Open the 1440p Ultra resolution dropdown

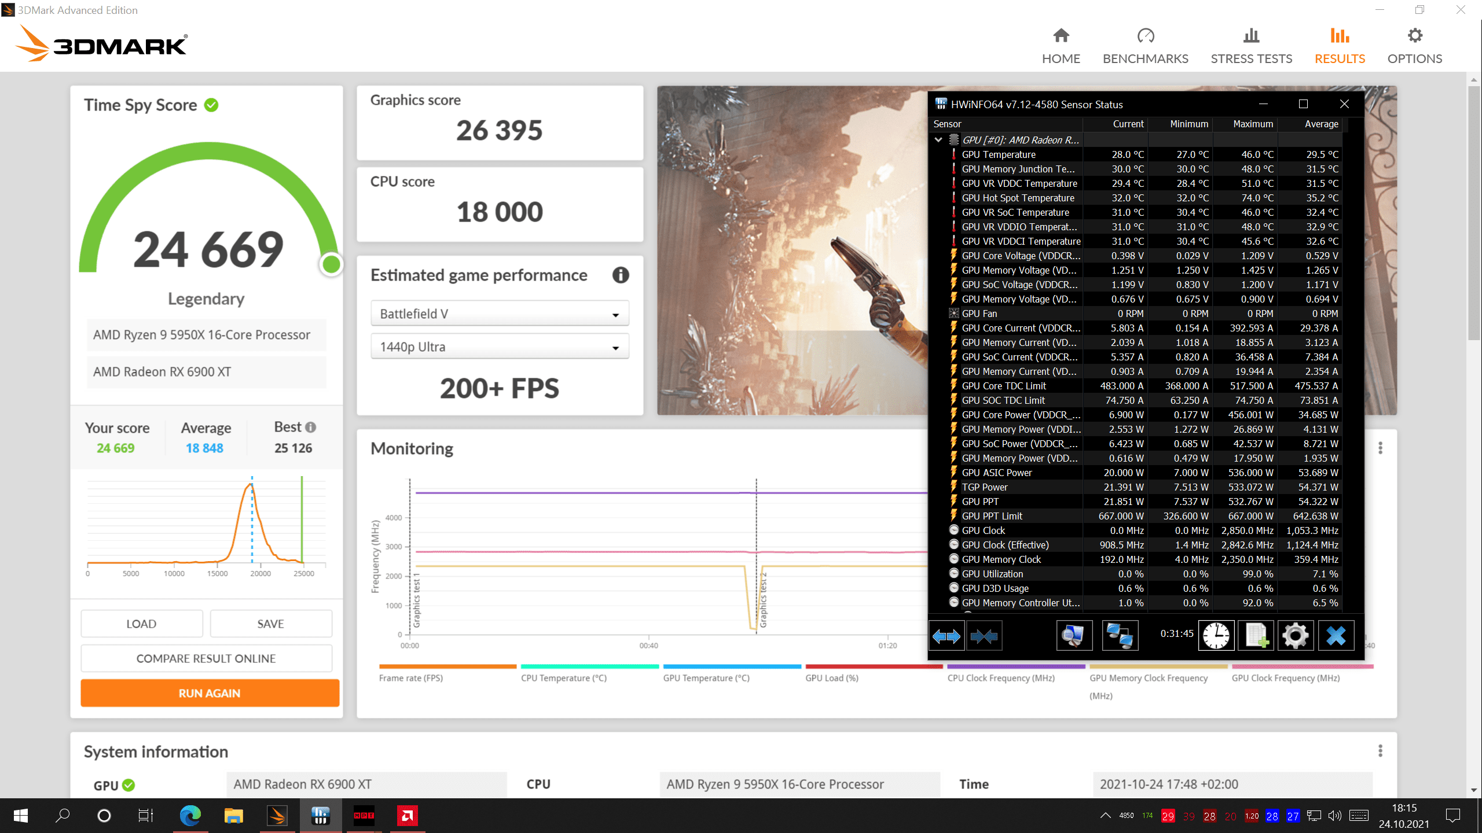click(500, 347)
